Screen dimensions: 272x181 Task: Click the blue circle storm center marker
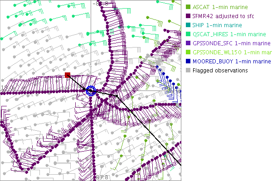click(91, 90)
